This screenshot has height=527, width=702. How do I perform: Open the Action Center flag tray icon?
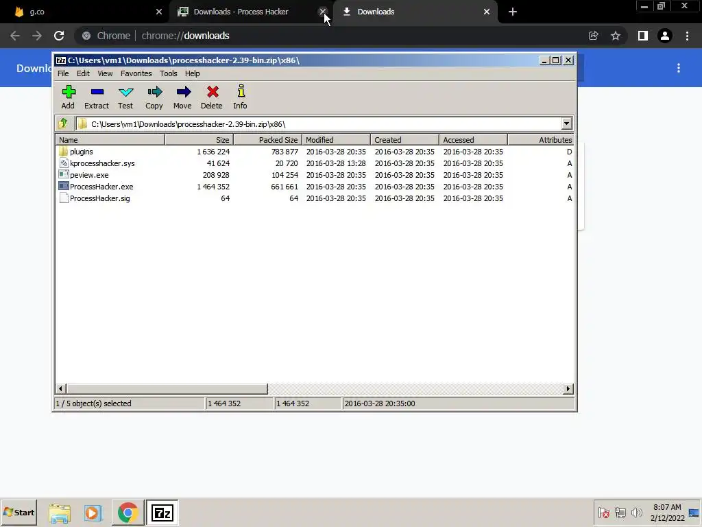603,512
